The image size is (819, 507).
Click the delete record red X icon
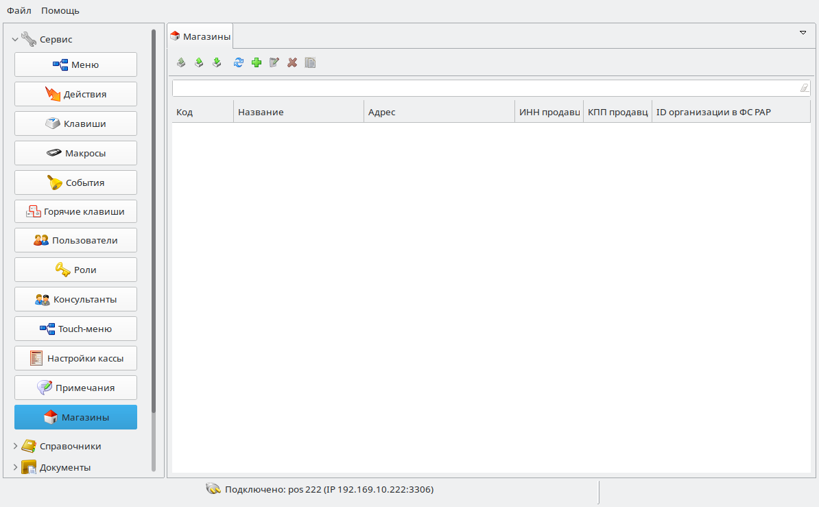292,62
